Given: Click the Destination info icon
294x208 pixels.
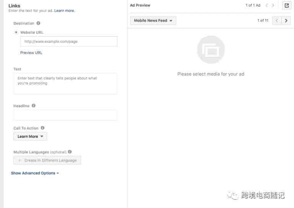Looking at the screenshot, I should [38, 23].
